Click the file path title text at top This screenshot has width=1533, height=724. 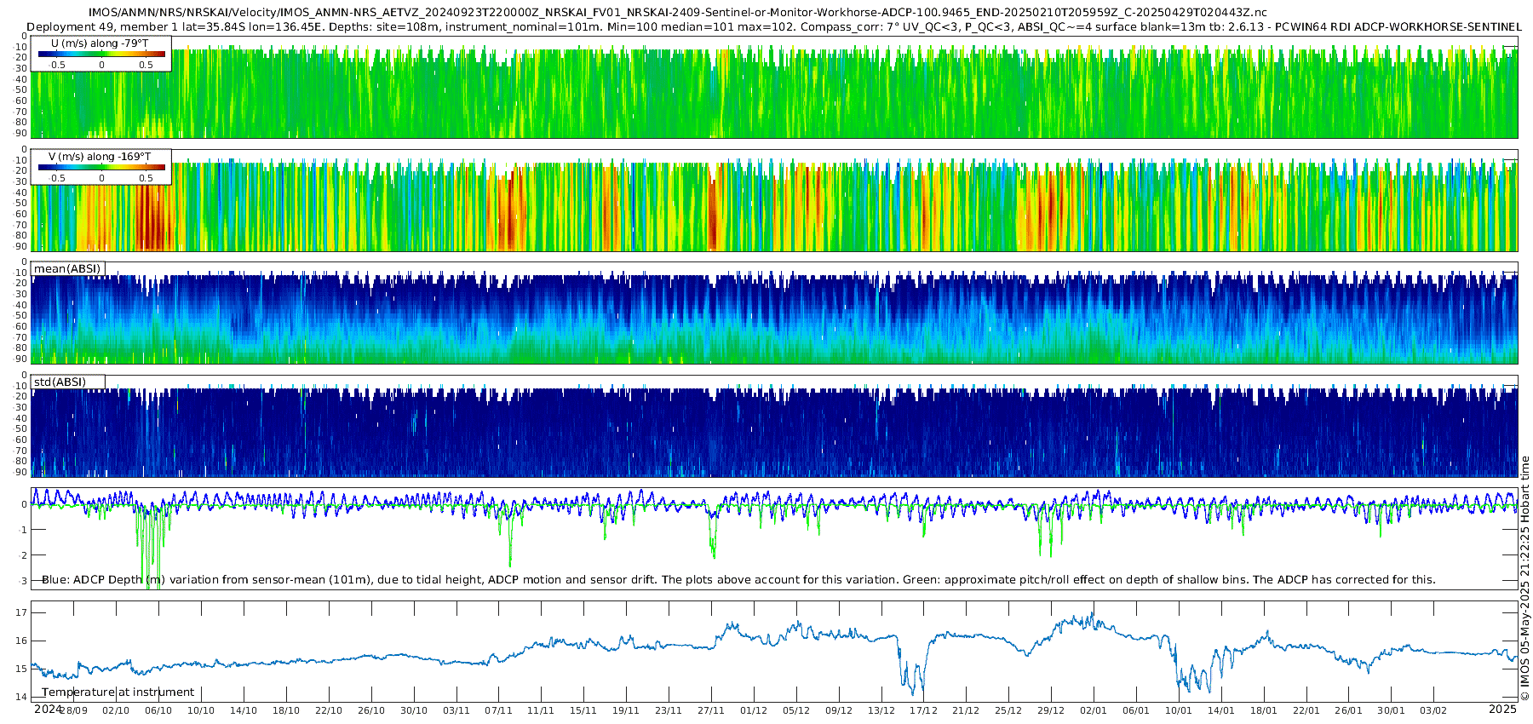tap(678, 13)
